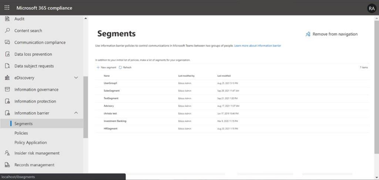
Task: Collapse the Information barrier section chevron
Action: (x=76, y=113)
